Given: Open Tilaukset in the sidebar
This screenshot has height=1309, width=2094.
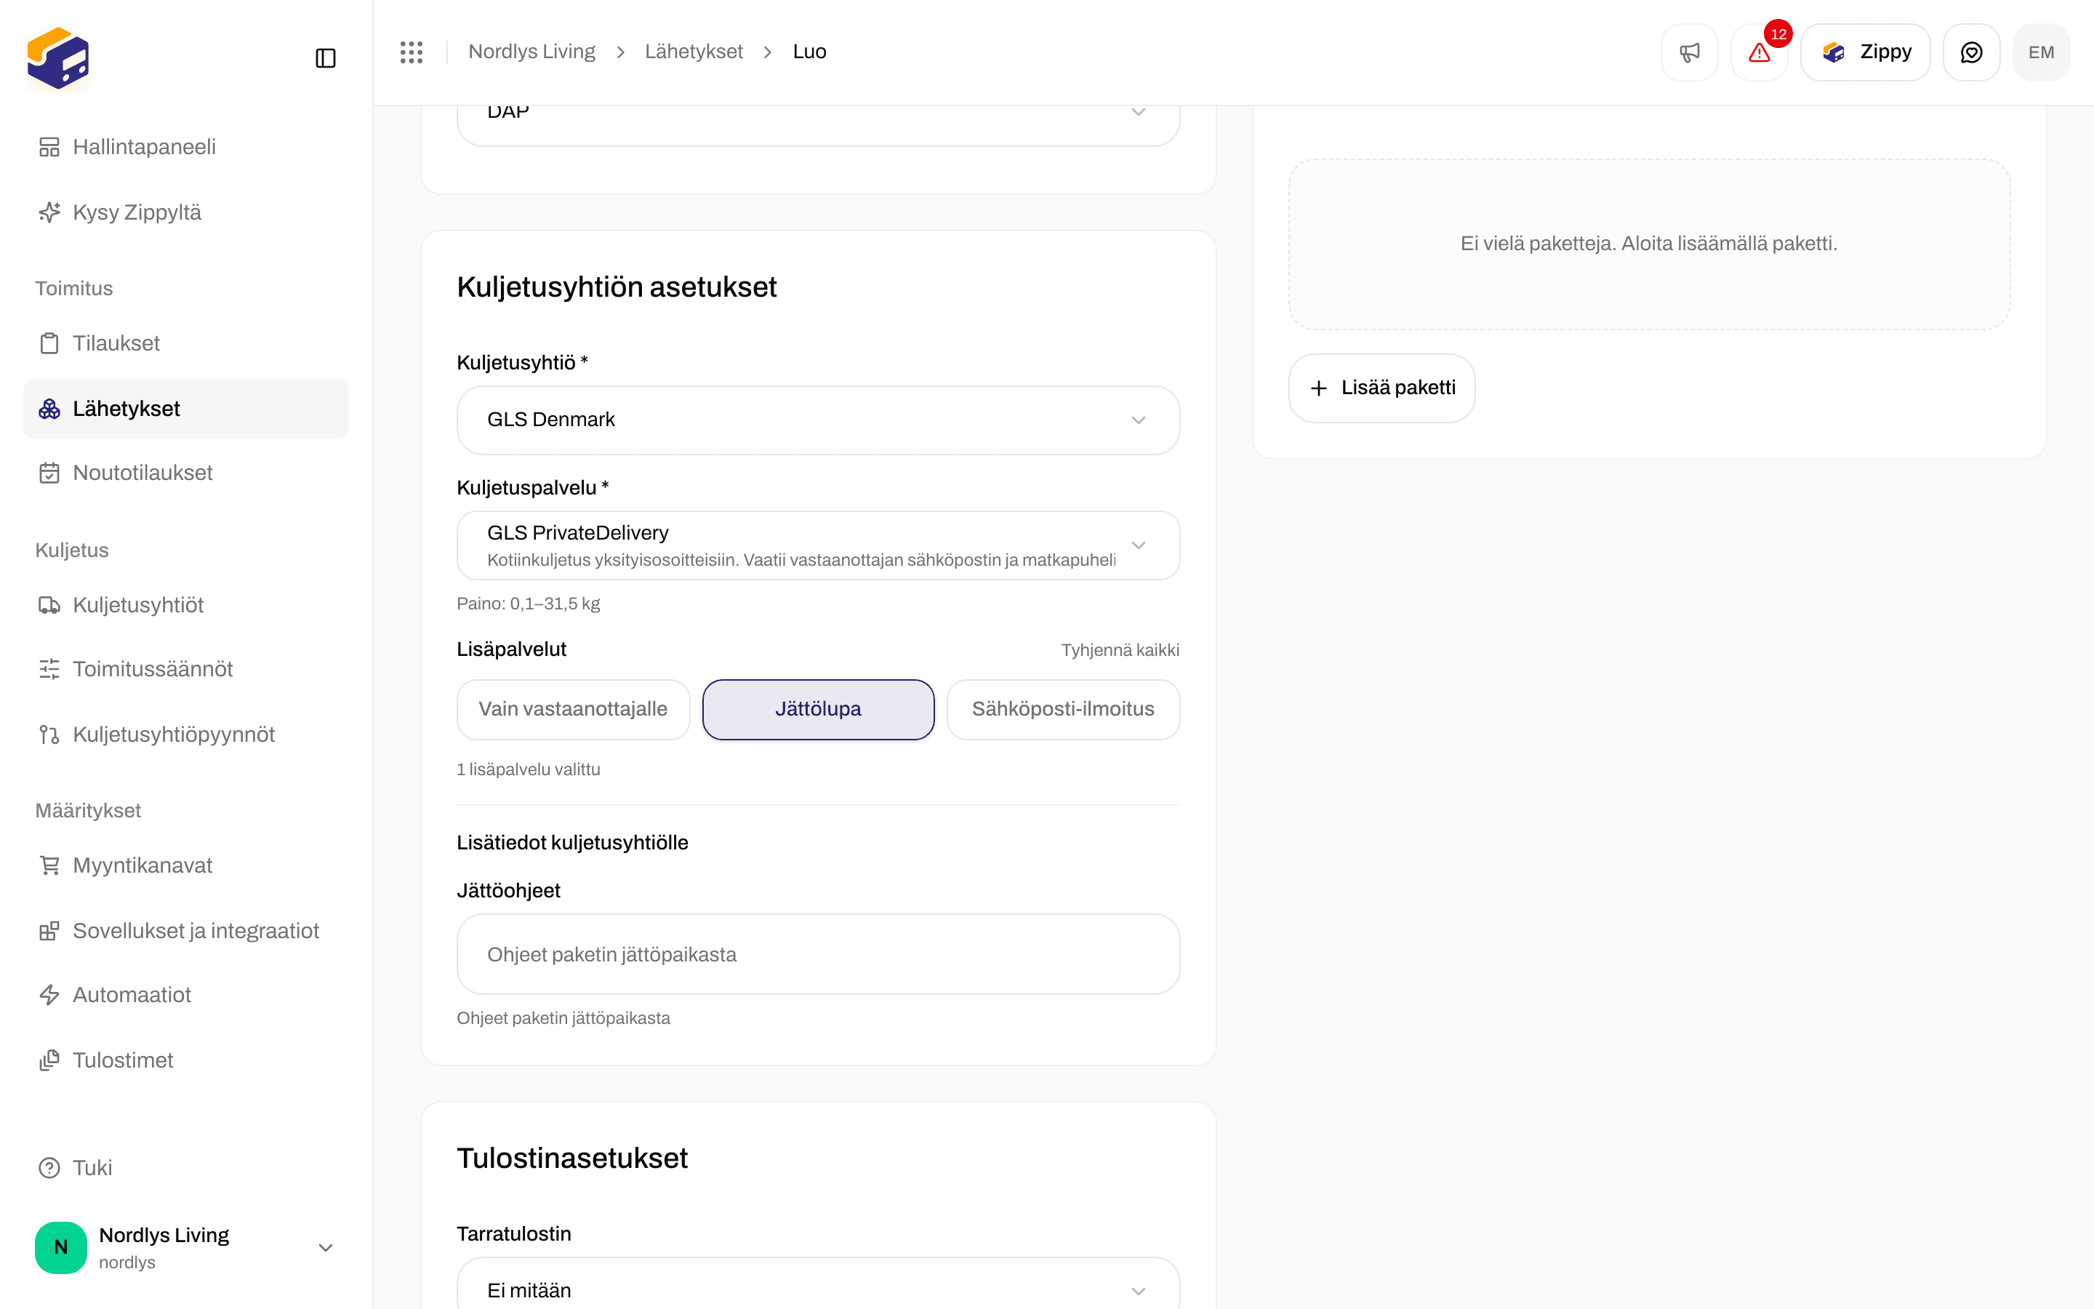Looking at the screenshot, I should (x=186, y=343).
